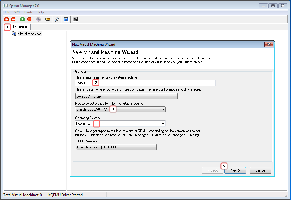Image resolution: width=291 pixels, height=200 pixels.
Task: Select the Virtual Machines tree node
Action: pos(30,34)
